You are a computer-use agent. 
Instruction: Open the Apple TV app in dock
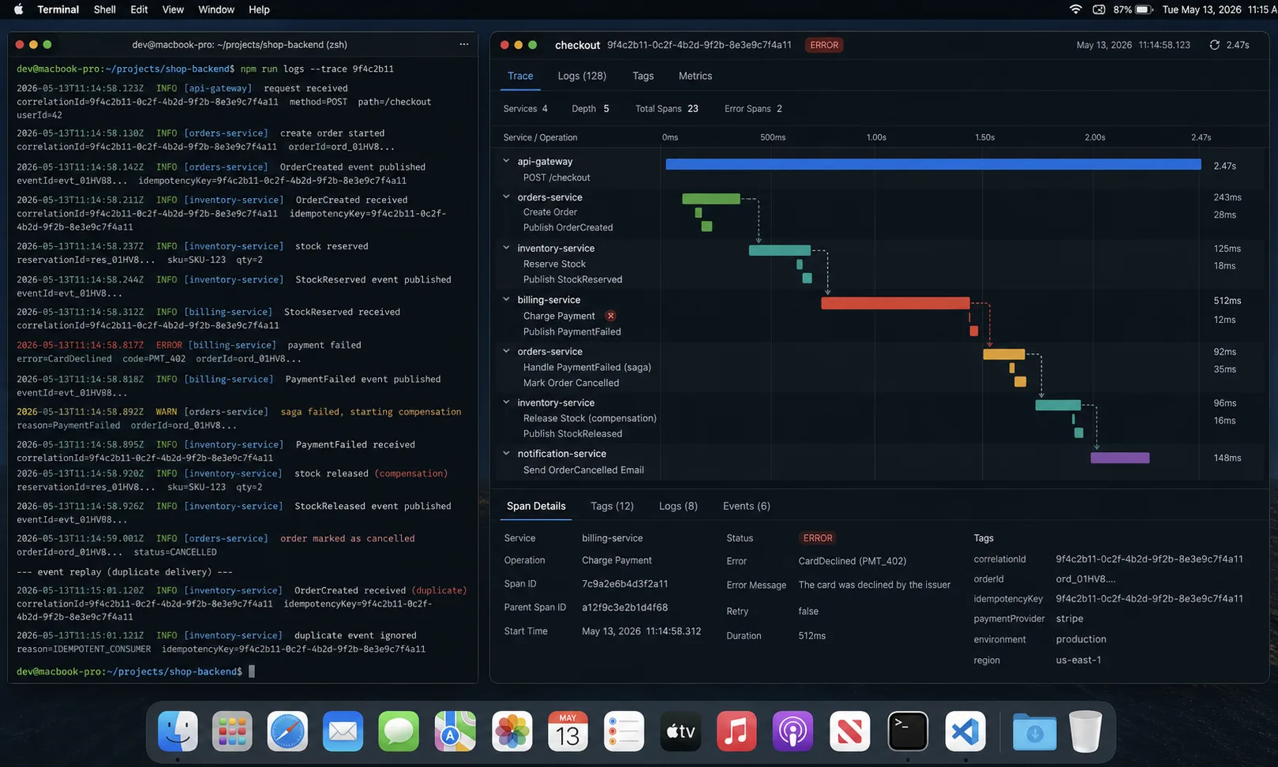pos(680,731)
